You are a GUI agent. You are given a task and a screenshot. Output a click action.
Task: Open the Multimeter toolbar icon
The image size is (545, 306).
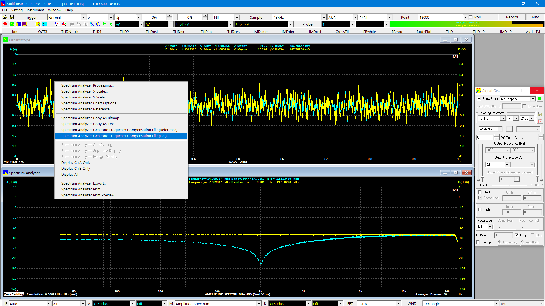pos(25,24)
